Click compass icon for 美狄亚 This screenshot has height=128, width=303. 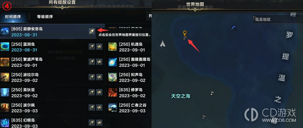(92, 92)
